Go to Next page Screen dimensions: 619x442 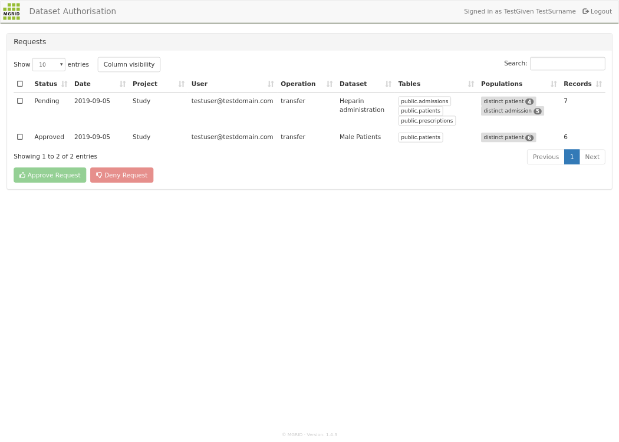(592, 157)
